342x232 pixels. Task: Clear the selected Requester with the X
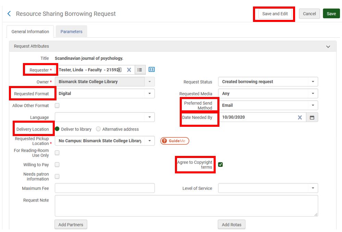click(129, 70)
